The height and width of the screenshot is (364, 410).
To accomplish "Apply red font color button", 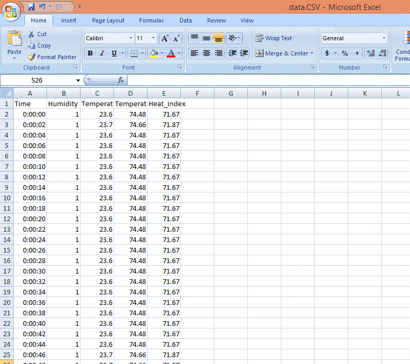I will (x=171, y=53).
